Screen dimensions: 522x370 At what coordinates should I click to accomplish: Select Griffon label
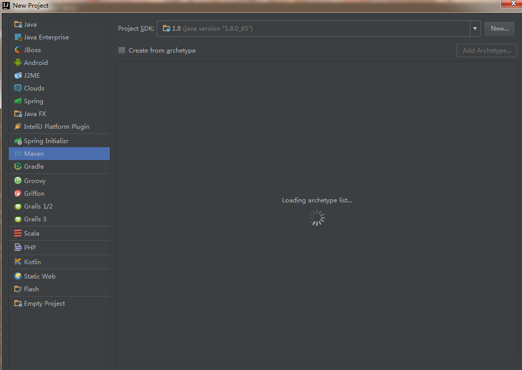pos(34,194)
